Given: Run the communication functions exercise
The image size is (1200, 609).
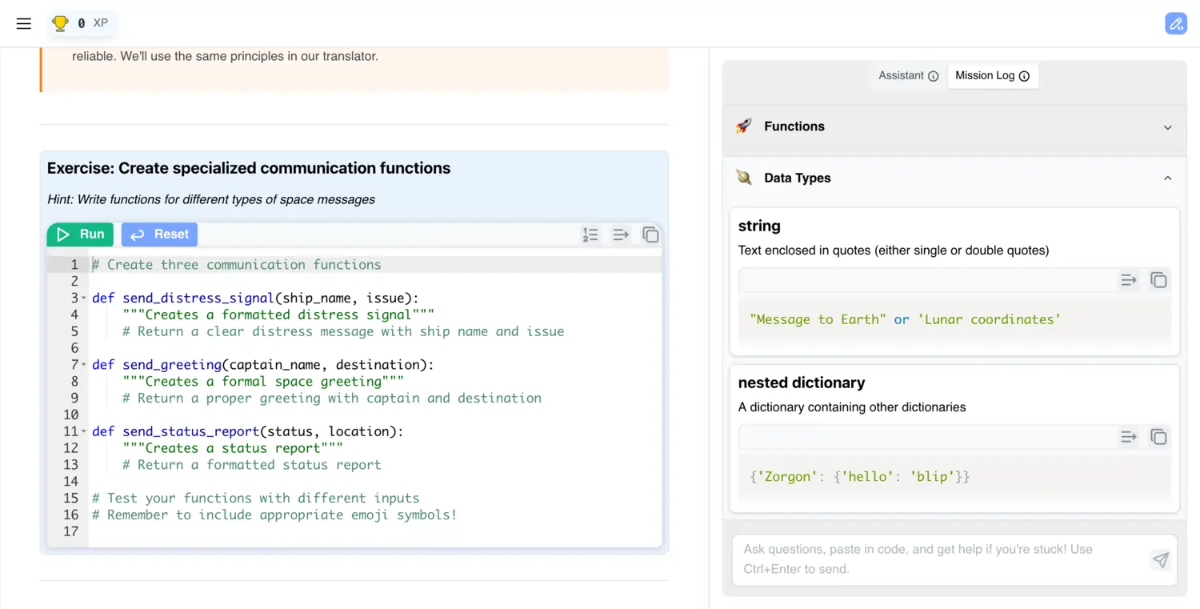Looking at the screenshot, I should (80, 234).
